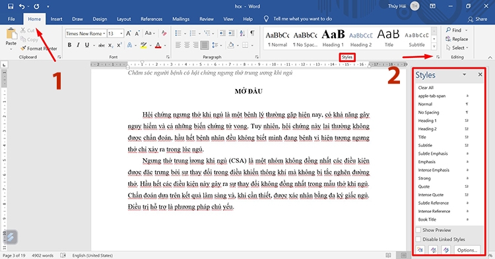Viewport: 495px width, 259px height.
Task: Open the Styles pane launcher
Action: [x=438, y=57]
